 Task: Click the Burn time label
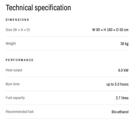point(12,84)
